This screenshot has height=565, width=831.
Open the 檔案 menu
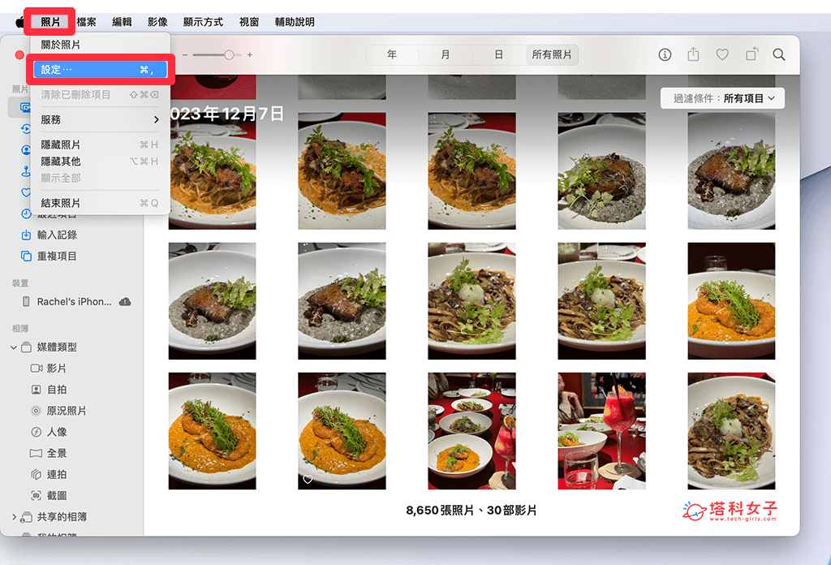(x=86, y=22)
